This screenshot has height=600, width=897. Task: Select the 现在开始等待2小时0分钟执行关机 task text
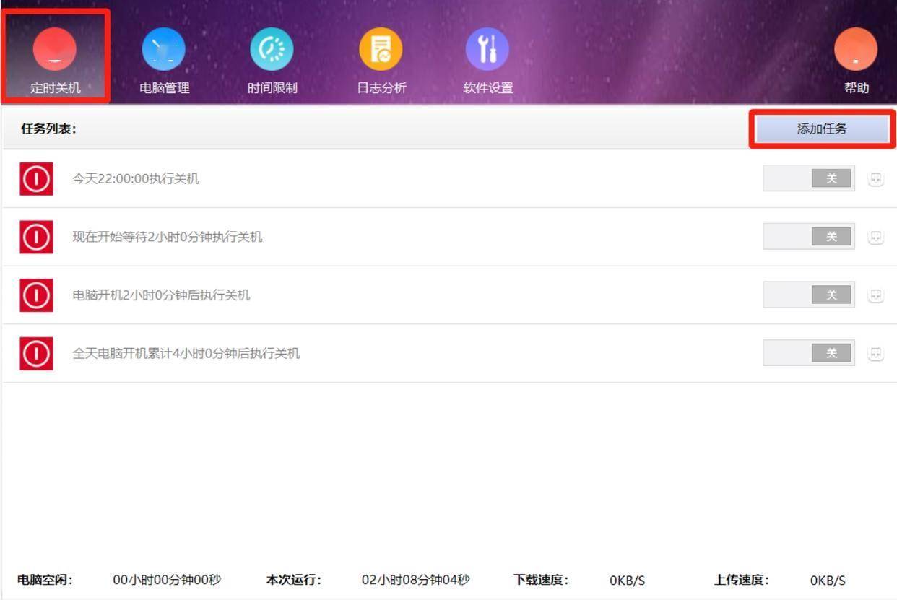pos(168,237)
